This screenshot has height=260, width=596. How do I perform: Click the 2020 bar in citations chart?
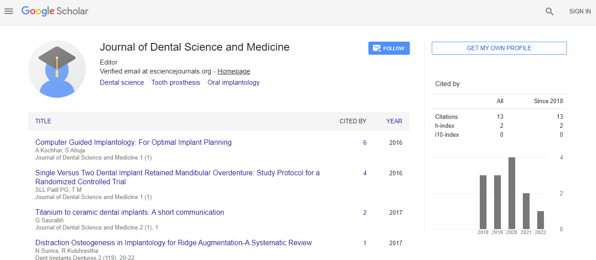pos(512,193)
